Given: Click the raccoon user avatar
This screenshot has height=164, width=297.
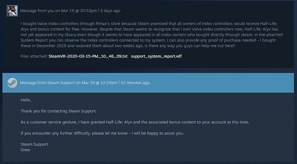Looking at the screenshot, I should point(12,11).
